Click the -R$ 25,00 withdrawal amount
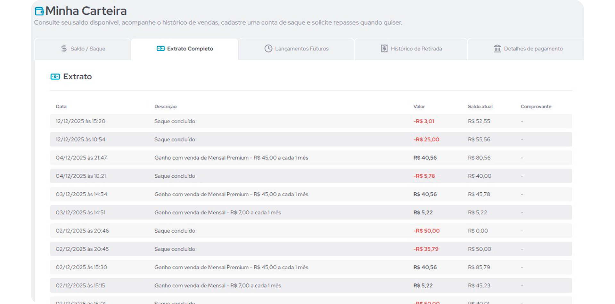 point(426,140)
